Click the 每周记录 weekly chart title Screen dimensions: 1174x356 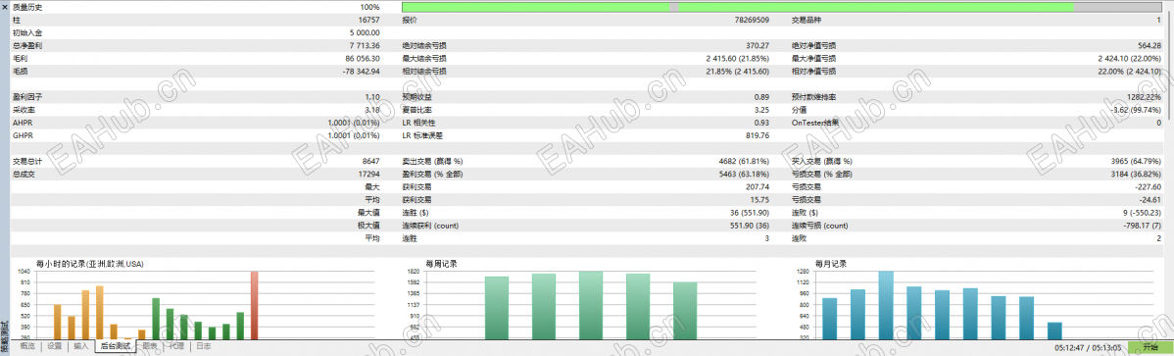[x=441, y=264]
